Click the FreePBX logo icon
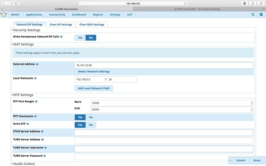Image resolution: width=266 pixels, height=166 pixels. click(x=4, y=15)
